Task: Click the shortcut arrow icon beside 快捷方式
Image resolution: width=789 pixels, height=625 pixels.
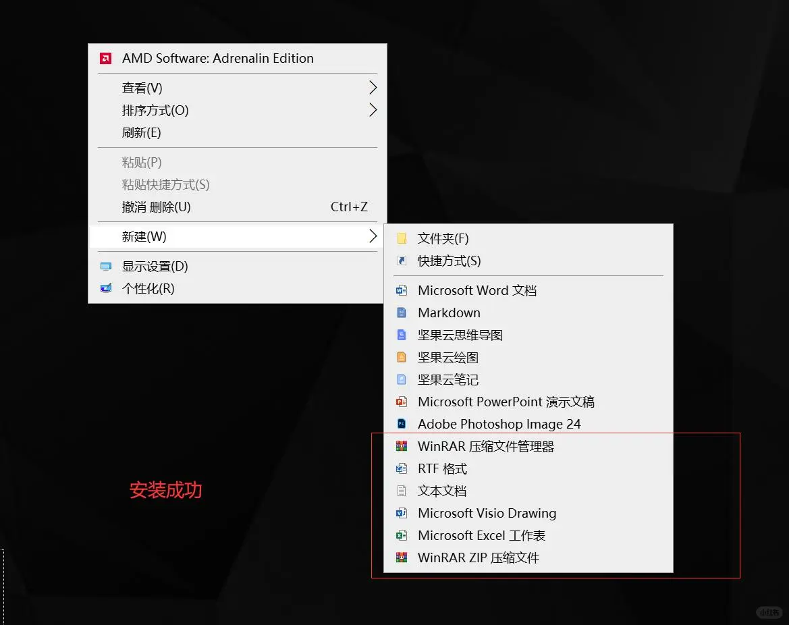Action: coord(402,261)
